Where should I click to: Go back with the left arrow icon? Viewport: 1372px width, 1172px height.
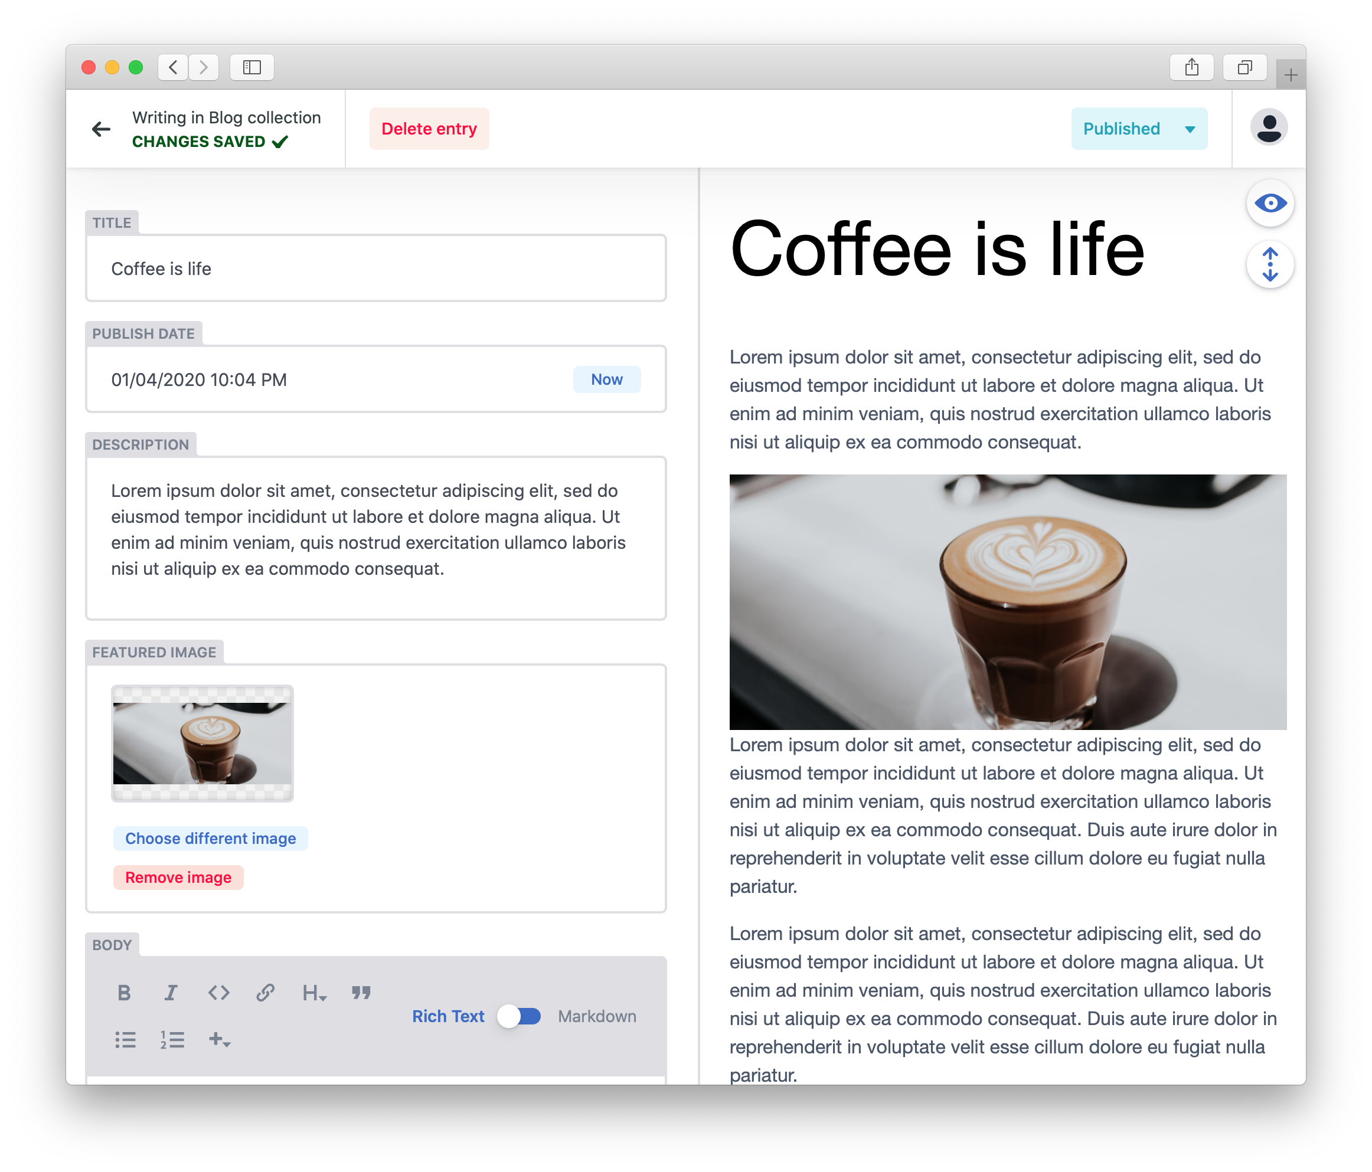[102, 129]
